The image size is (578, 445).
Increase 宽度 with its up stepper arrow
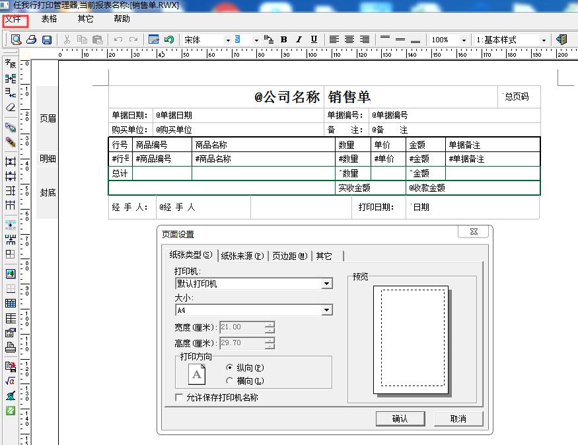[270, 325]
